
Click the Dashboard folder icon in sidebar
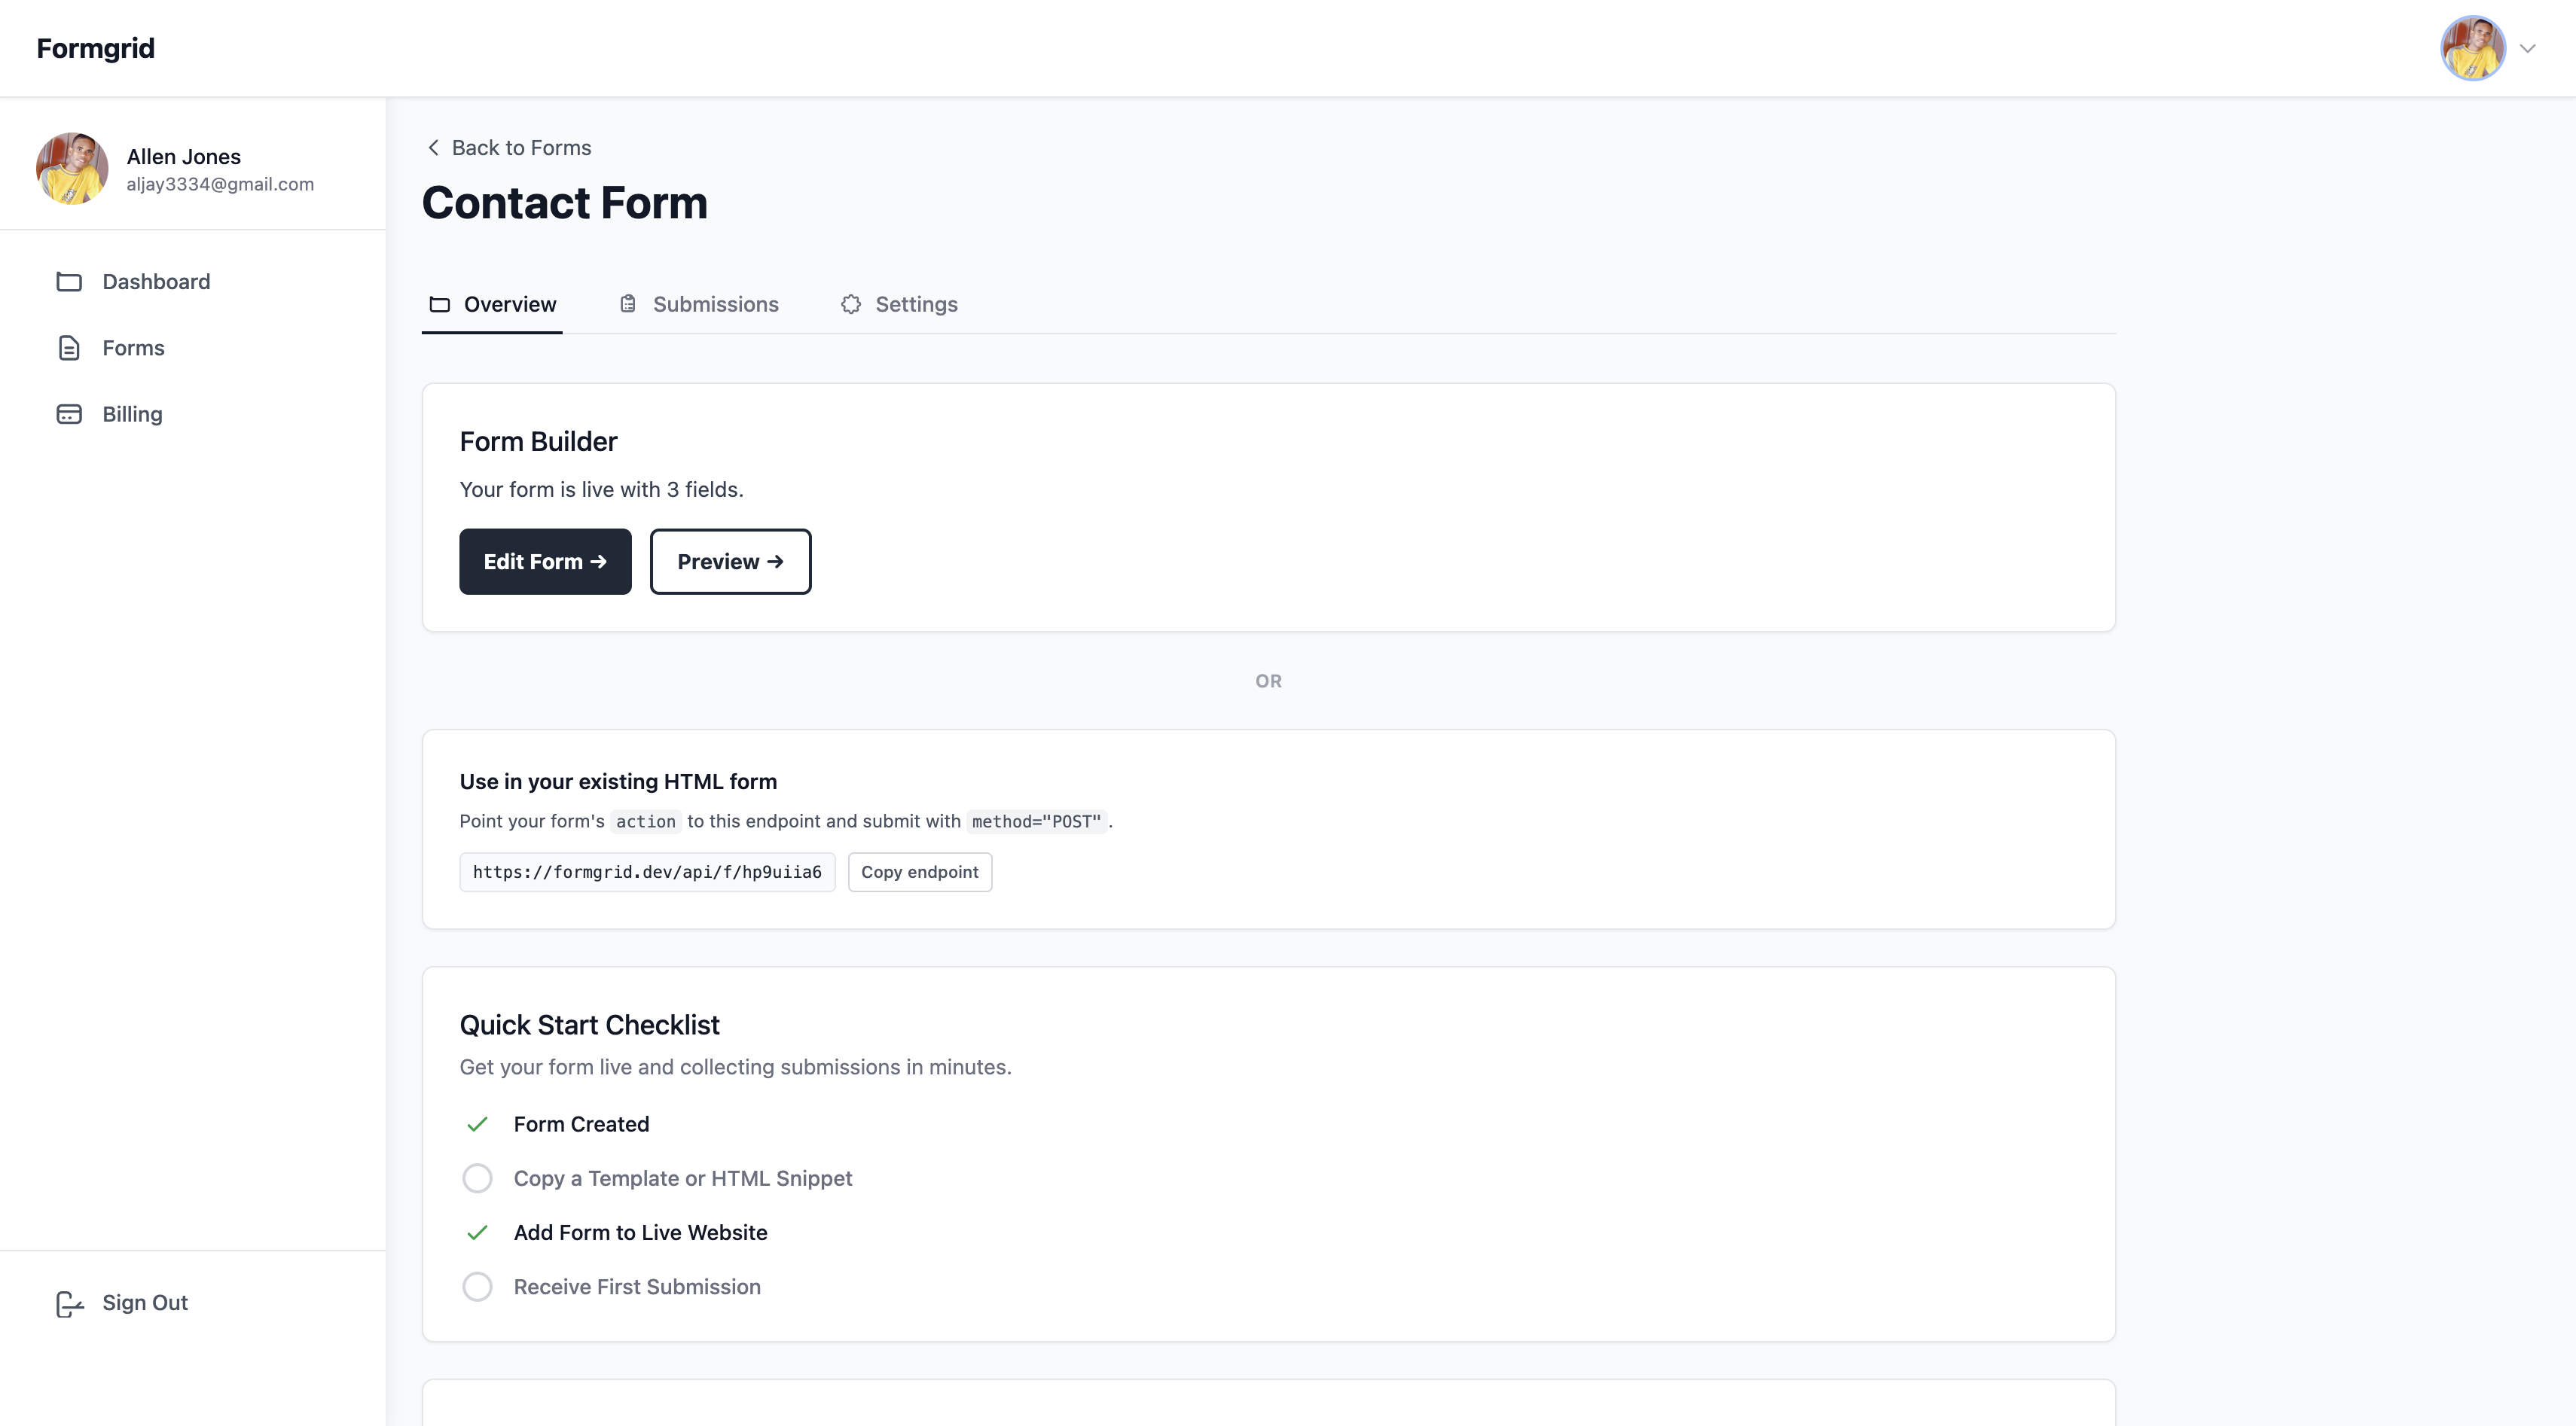pos(69,282)
